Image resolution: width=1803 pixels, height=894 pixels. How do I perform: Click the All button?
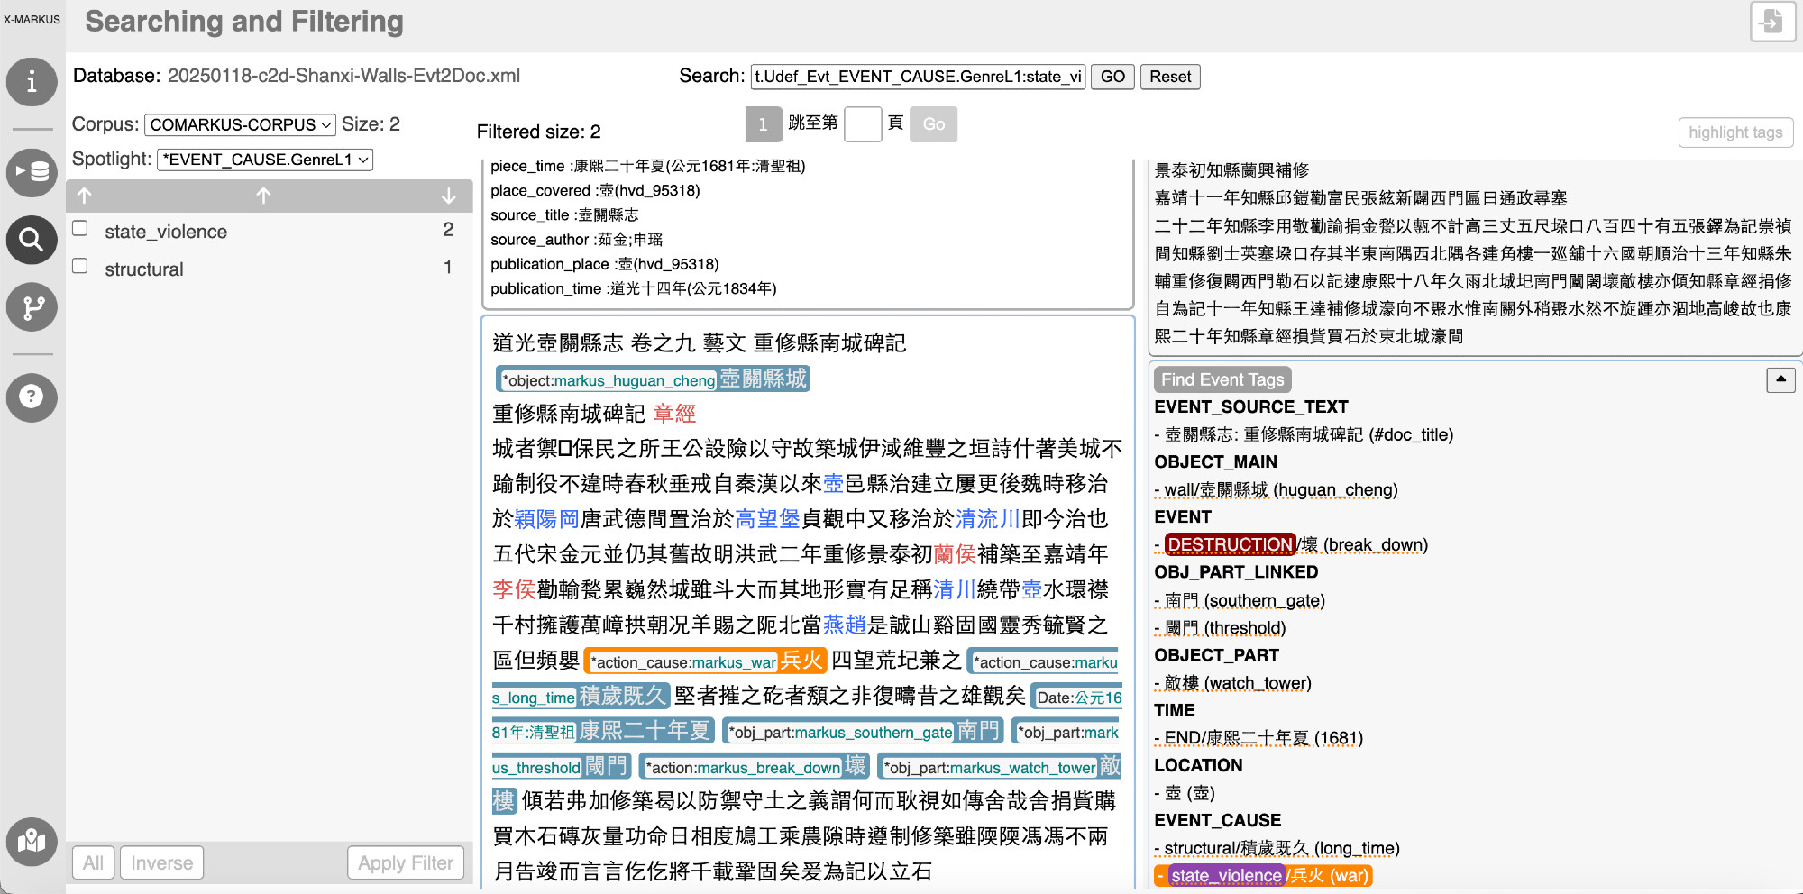pyautogui.click(x=93, y=862)
